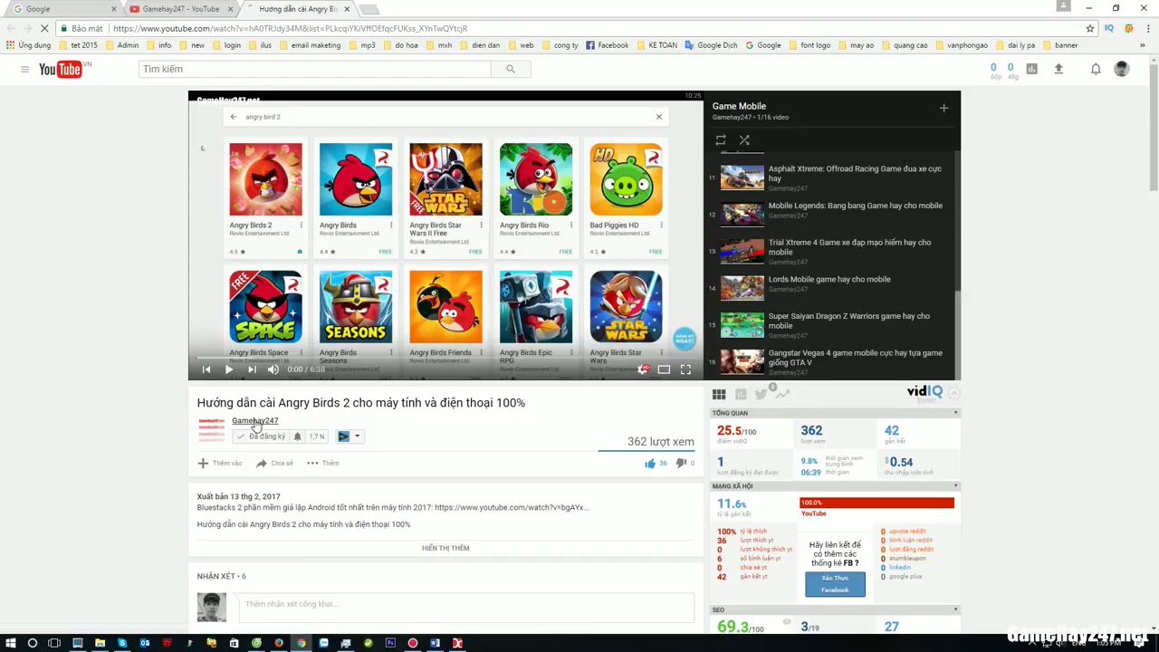1159x652 pixels.
Task: Open new browser tab
Action: coord(369,9)
